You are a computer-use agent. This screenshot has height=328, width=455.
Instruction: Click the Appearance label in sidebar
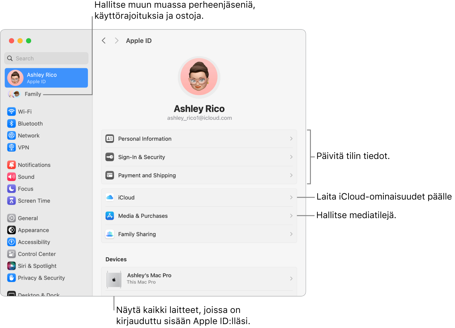click(x=33, y=230)
